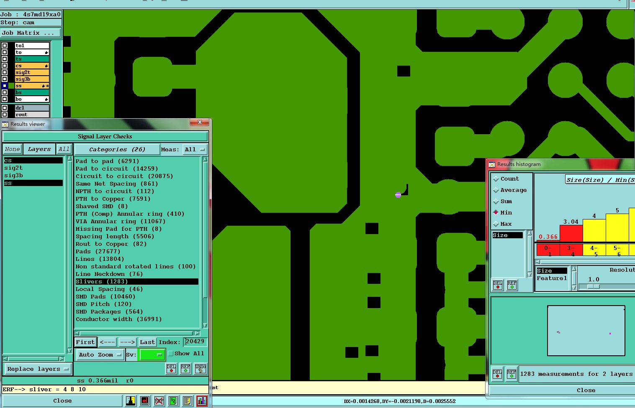Click the crossed-out REF icon

click(x=159, y=401)
